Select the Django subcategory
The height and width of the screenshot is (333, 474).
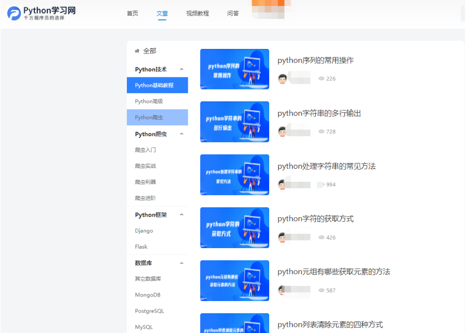[x=144, y=231]
